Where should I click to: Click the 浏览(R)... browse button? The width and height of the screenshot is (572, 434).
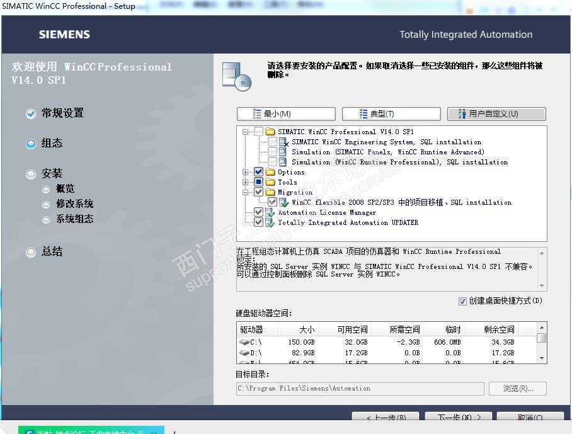click(518, 389)
